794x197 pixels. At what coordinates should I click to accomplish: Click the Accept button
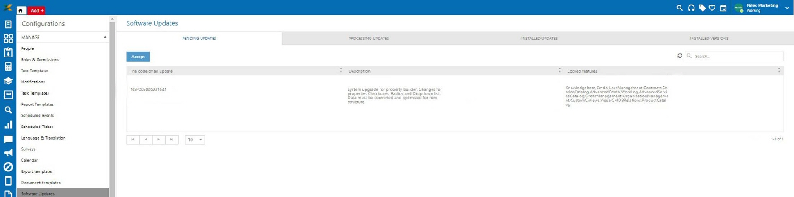138,57
